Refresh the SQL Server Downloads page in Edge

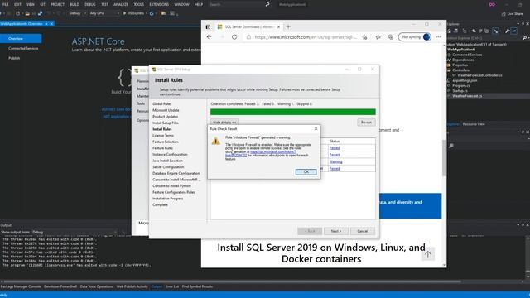click(x=234, y=37)
